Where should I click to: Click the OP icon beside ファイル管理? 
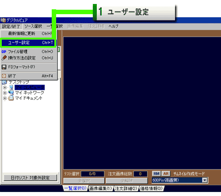pos(4,52)
